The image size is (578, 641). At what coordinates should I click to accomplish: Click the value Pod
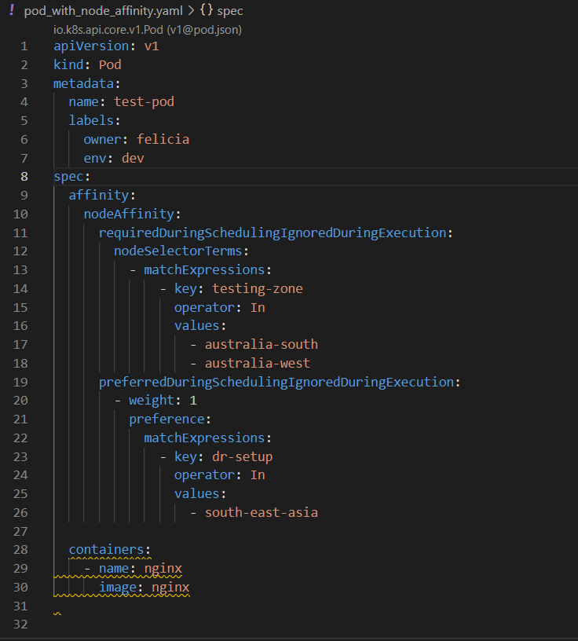(x=110, y=64)
